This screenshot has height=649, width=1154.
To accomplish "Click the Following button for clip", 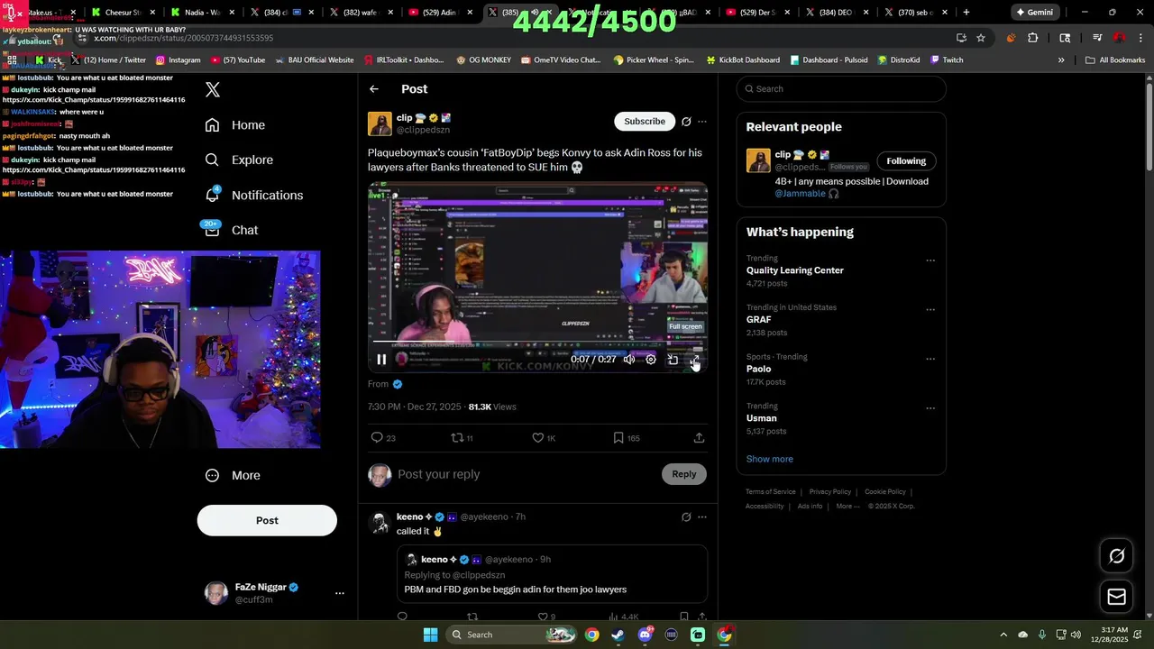I will pos(906,161).
